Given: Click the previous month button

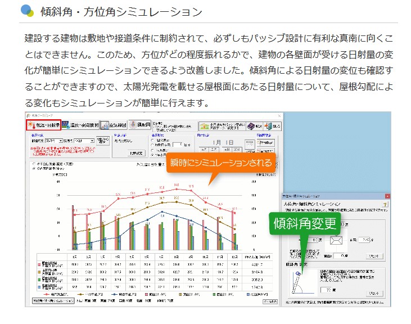Looking at the screenshot, I should point(204,150).
